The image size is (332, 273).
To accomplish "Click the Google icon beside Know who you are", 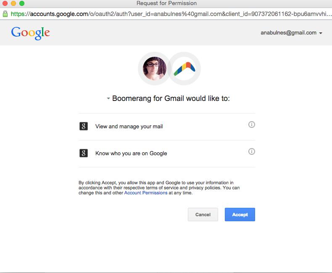I will point(84,153).
